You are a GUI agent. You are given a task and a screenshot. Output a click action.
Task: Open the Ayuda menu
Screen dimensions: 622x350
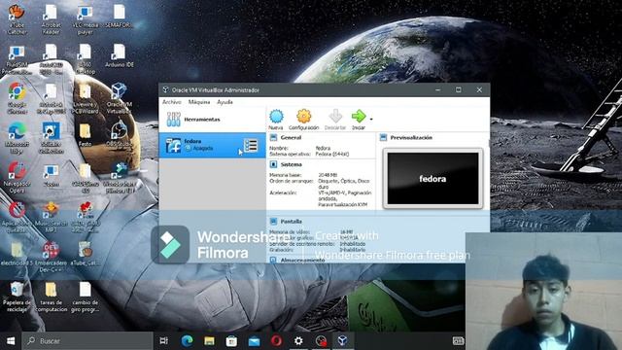click(225, 102)
